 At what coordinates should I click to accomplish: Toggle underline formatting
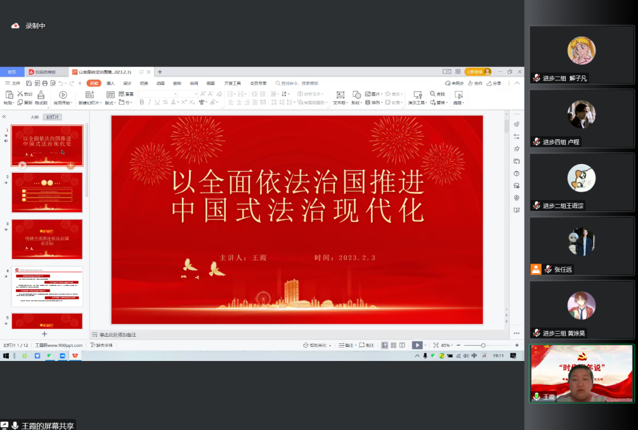pyautogui.click(x=157, y=102)
